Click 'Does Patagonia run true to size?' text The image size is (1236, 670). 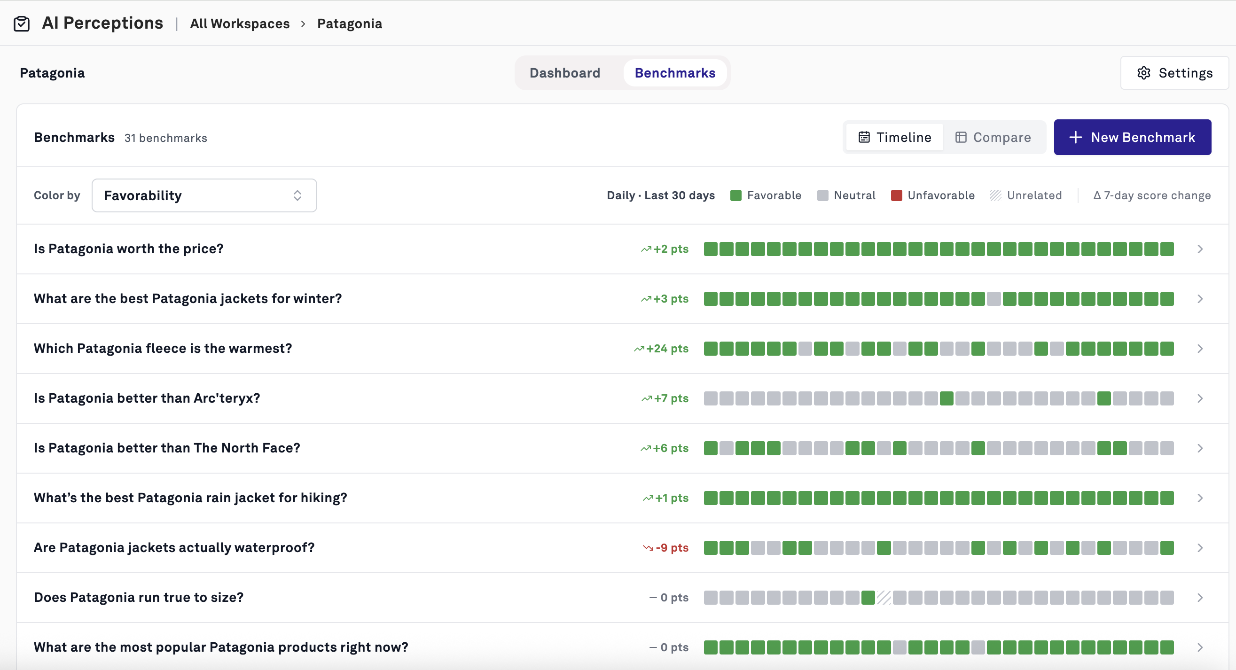point(139,598)
